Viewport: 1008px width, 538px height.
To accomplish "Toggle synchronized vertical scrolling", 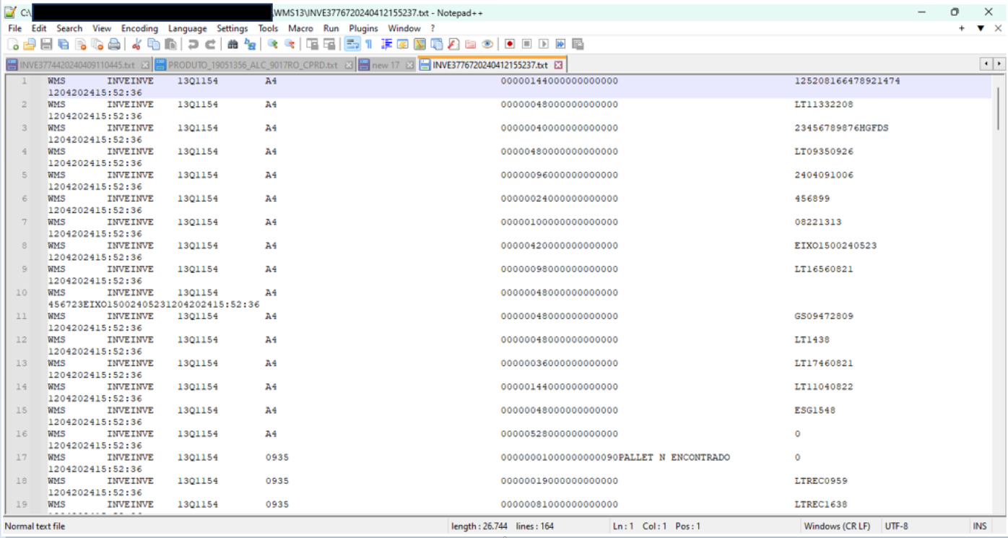I will point(312,44).
